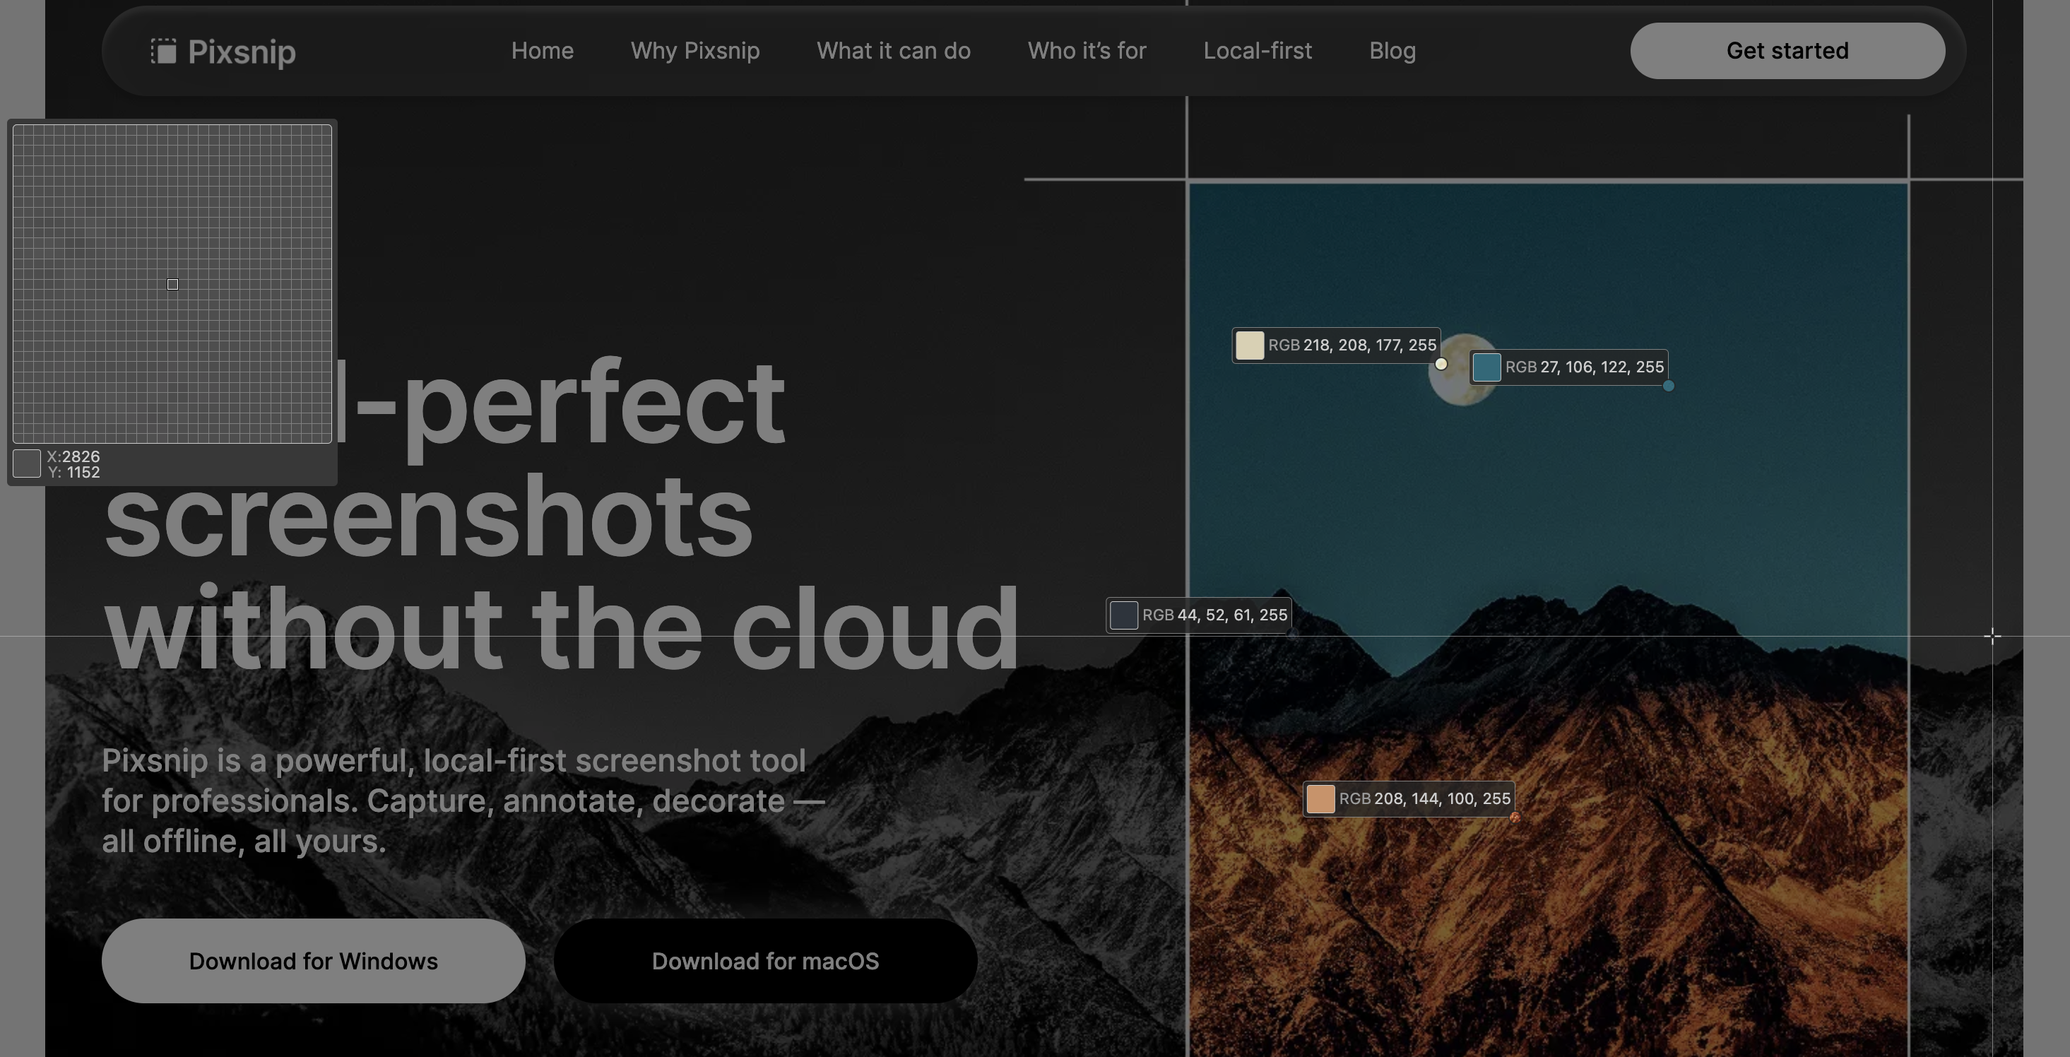Pick the dark 44, 52, 61 swatch
The width and height of the screenshot is (2070, 1057).
(1123, 615)
